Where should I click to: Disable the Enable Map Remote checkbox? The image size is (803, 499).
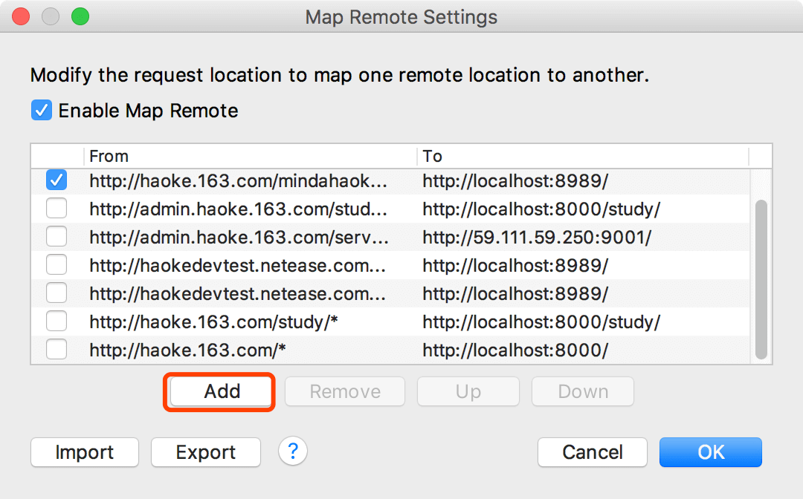(x=41, y=111)
